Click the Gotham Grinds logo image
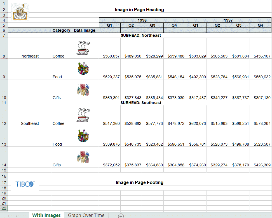Screen dimensions: 272x218 tap(20, 12)
